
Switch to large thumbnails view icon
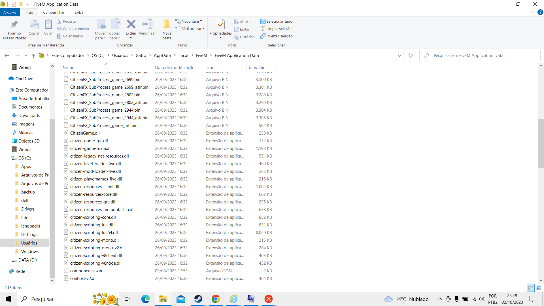tap(539, 288)
